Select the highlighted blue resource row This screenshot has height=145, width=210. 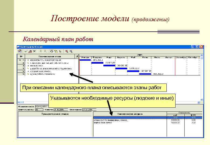[x=148, y=118]
